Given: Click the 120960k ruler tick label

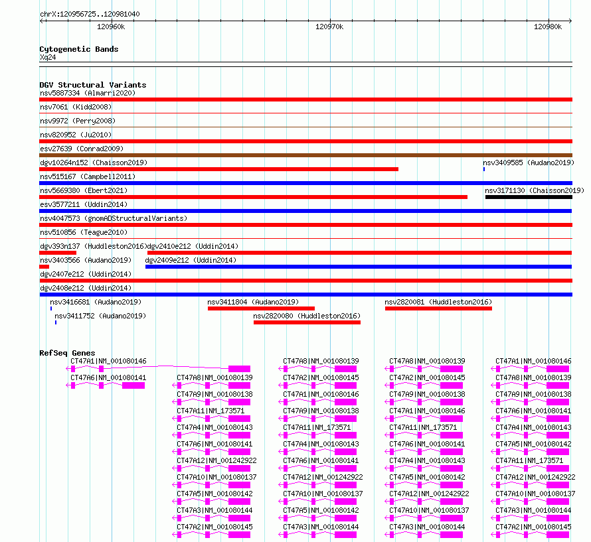Looking at the screenshot, I should 111,27.
